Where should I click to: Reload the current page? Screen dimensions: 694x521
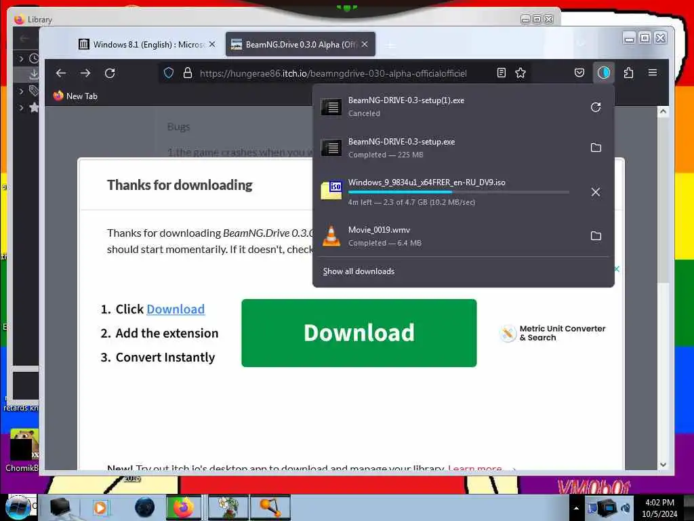[x=110, y=73]
